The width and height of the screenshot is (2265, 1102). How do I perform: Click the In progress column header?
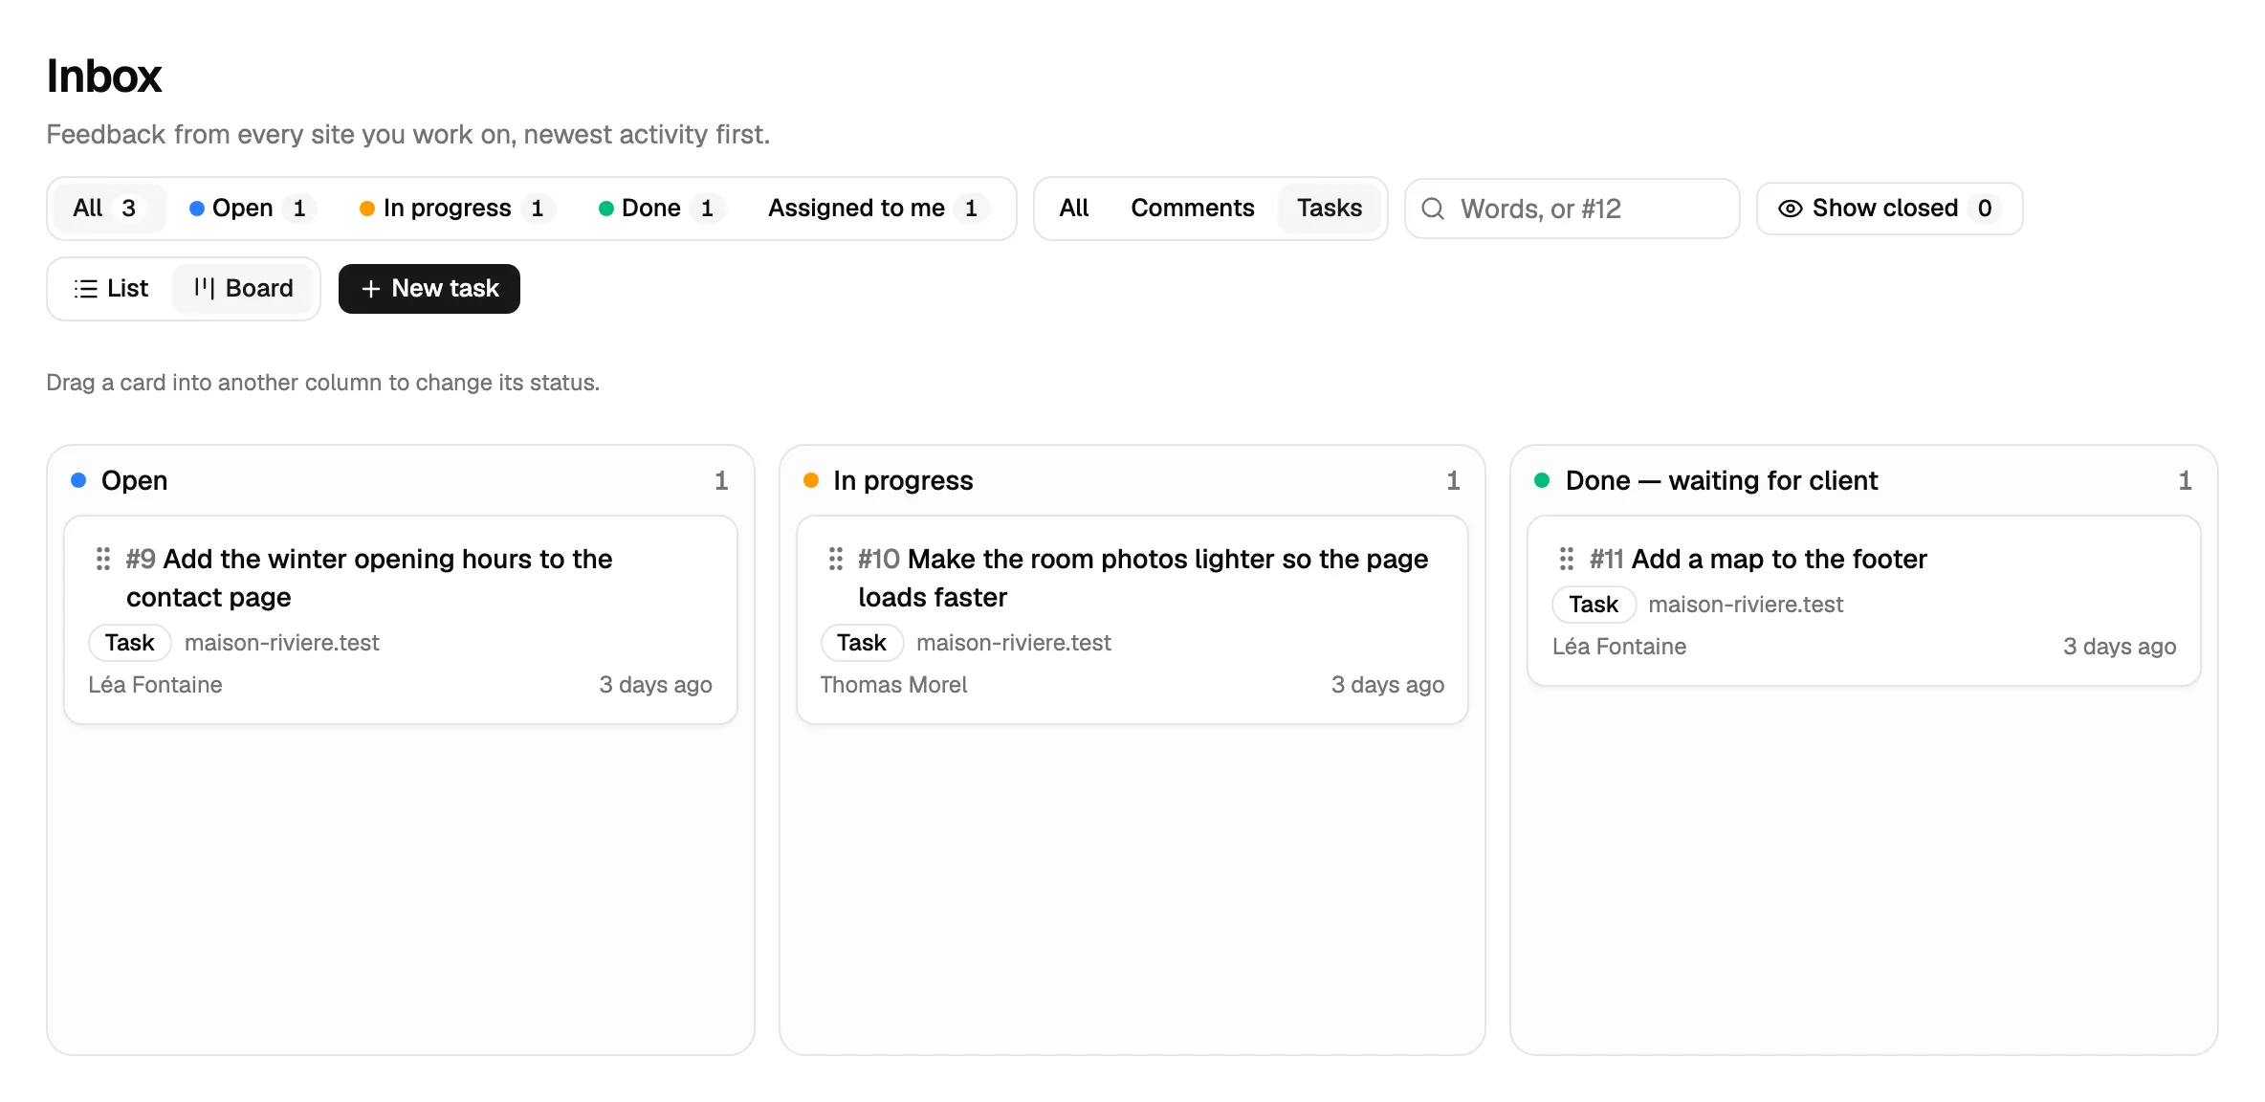click(x=903, y=480)
